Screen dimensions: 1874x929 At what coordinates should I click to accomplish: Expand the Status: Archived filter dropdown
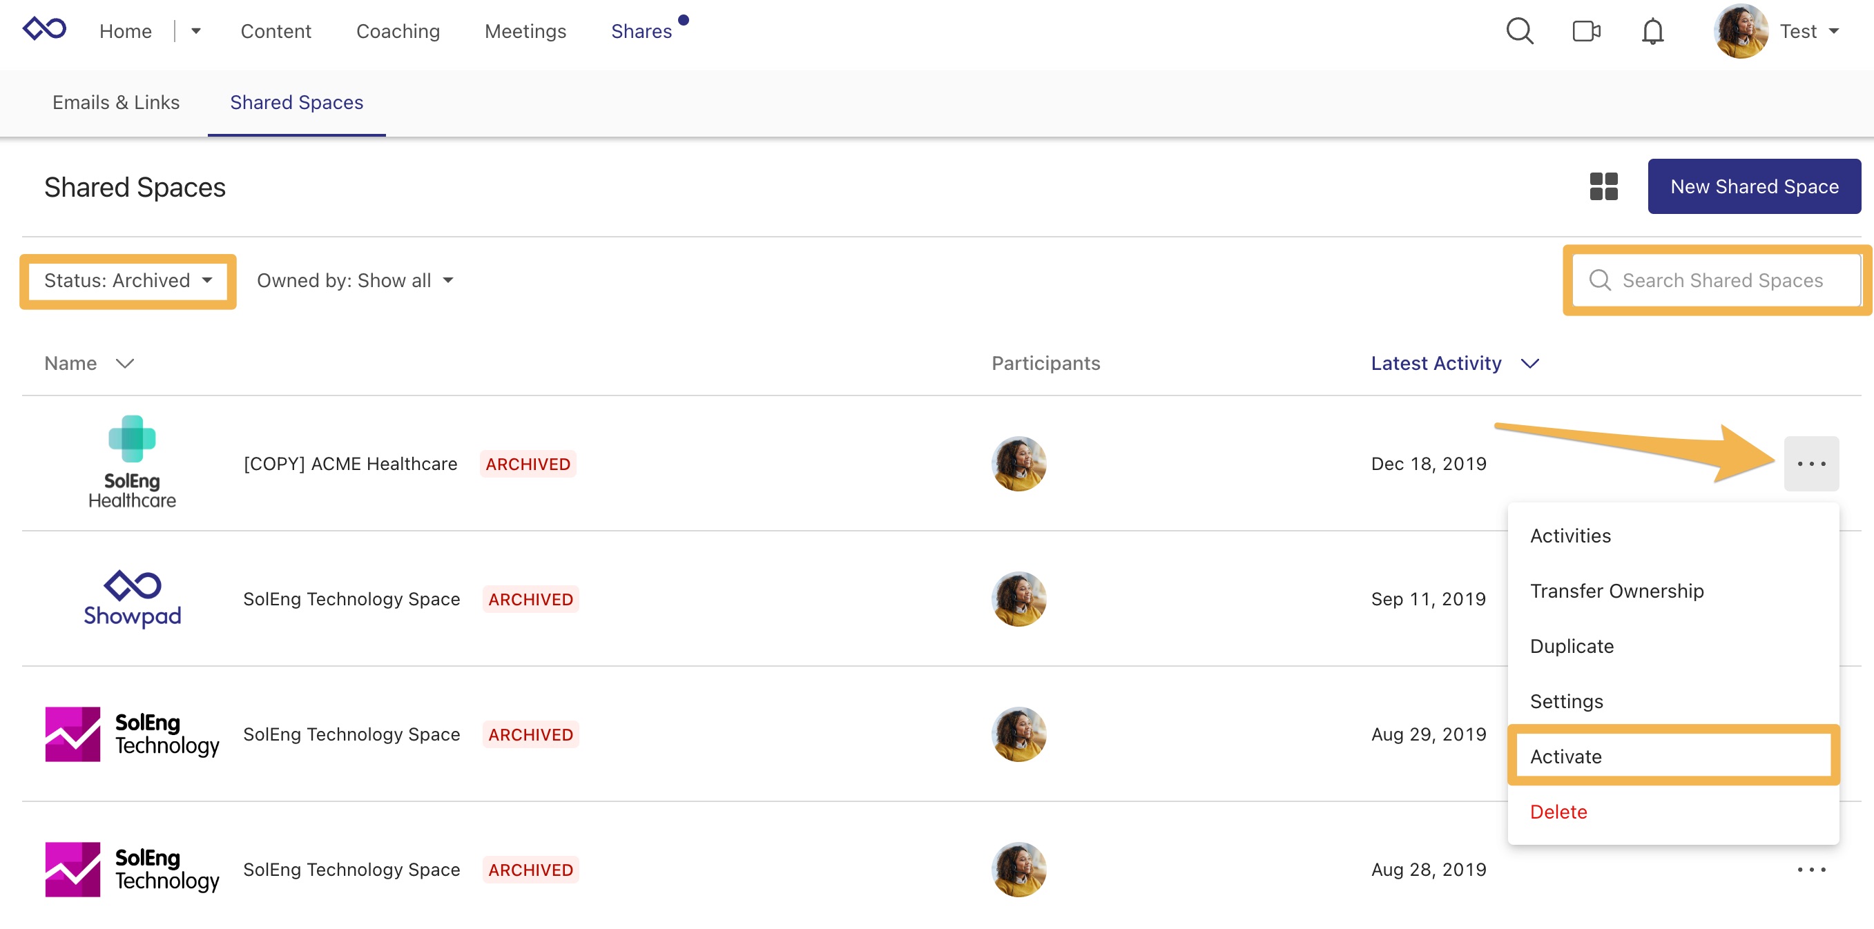(127, 281)
